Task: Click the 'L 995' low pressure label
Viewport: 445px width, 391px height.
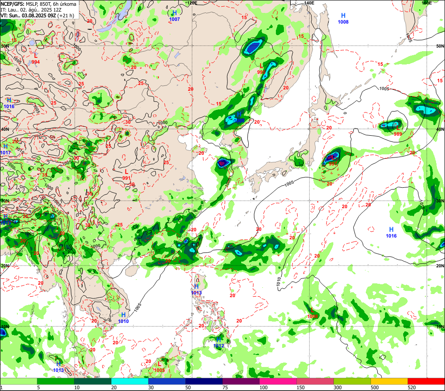Action: (261, 69)
